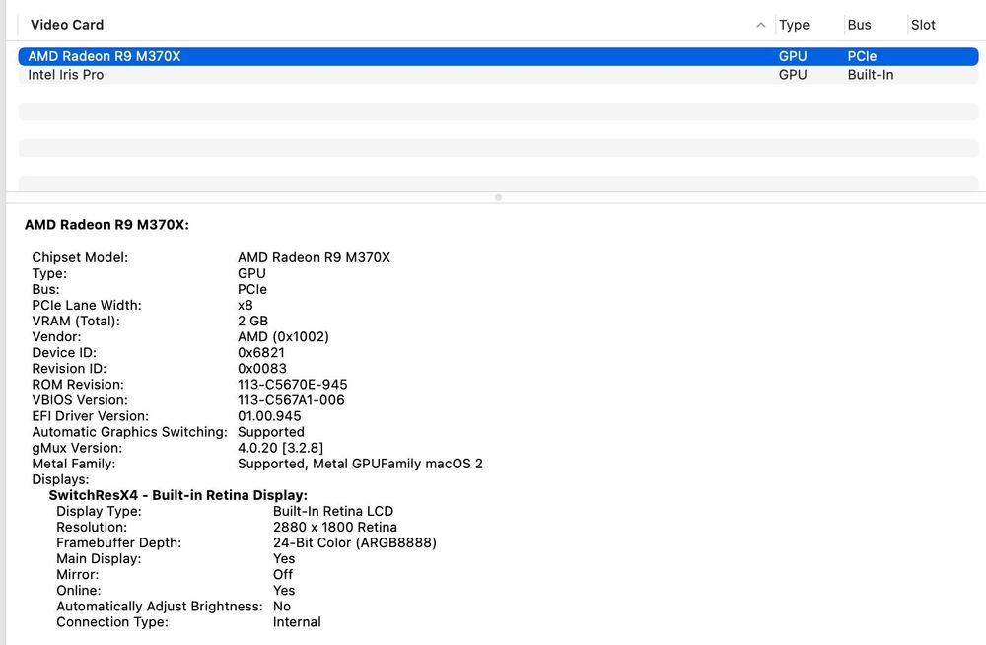The width and height of the screenshot is (986, 645).
Task: Click the 'Automatic Graphics Switching:' label
Action: click(x=129, y=432)
